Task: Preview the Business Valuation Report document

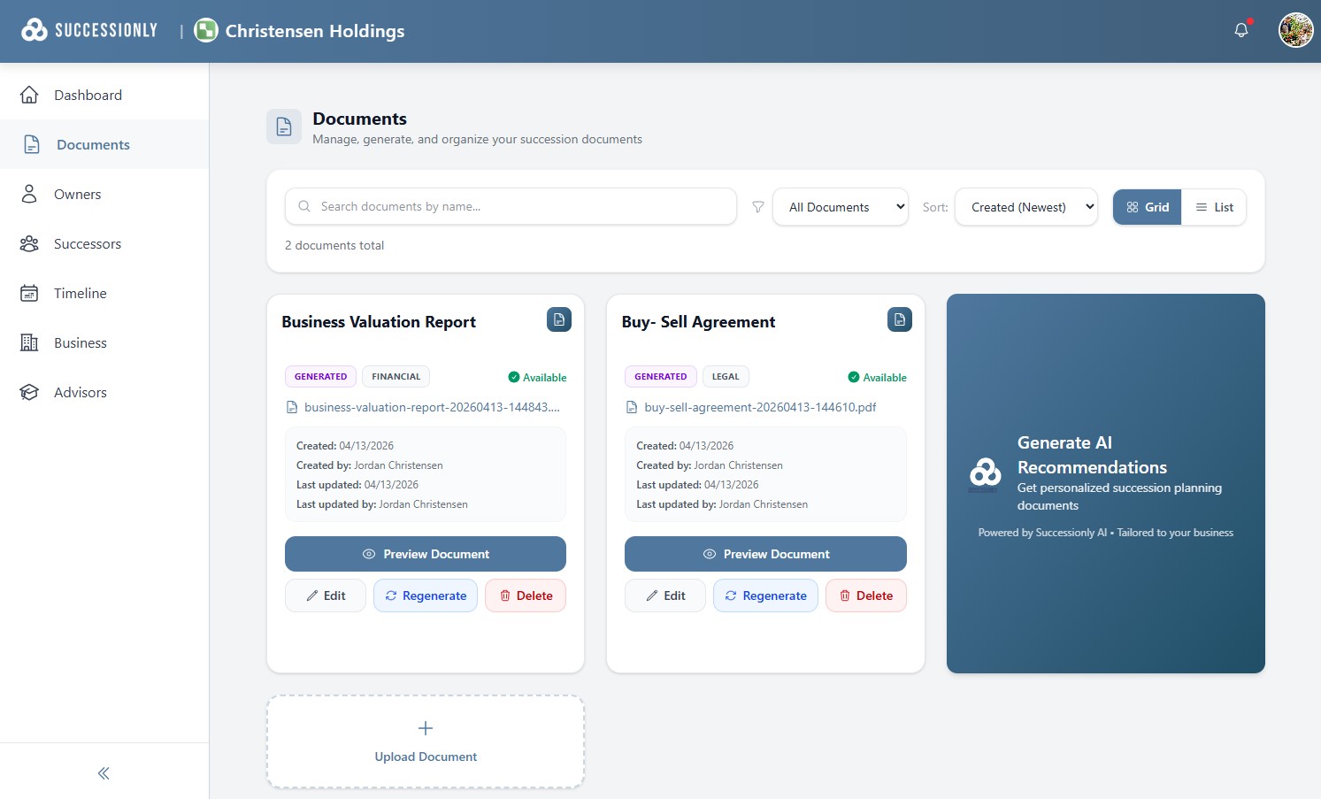Action: coord(426,554)
